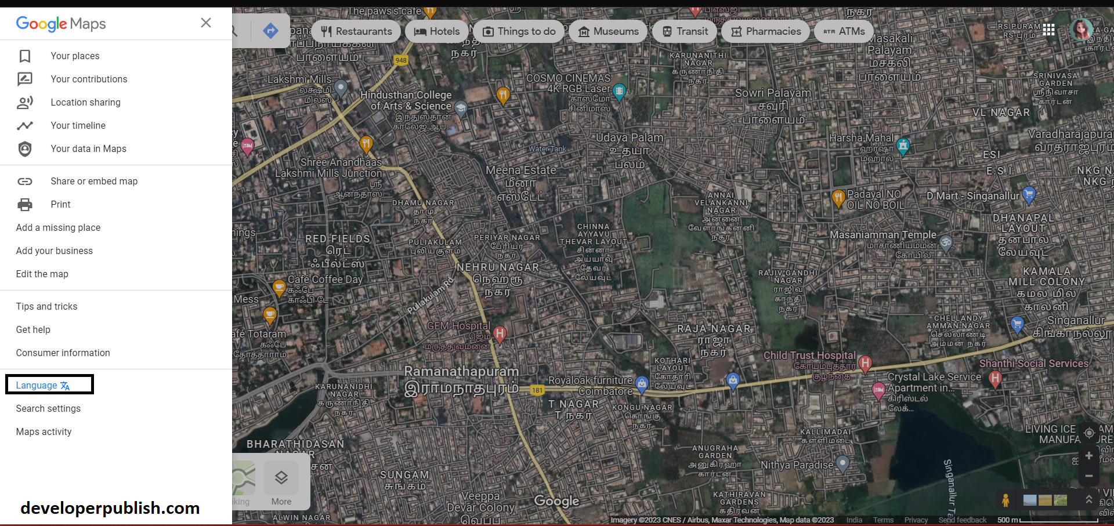The width and height of the screenshot is (1114, 526).
Task: Toggle the Transit filter
Action: [x=684, y=31]
